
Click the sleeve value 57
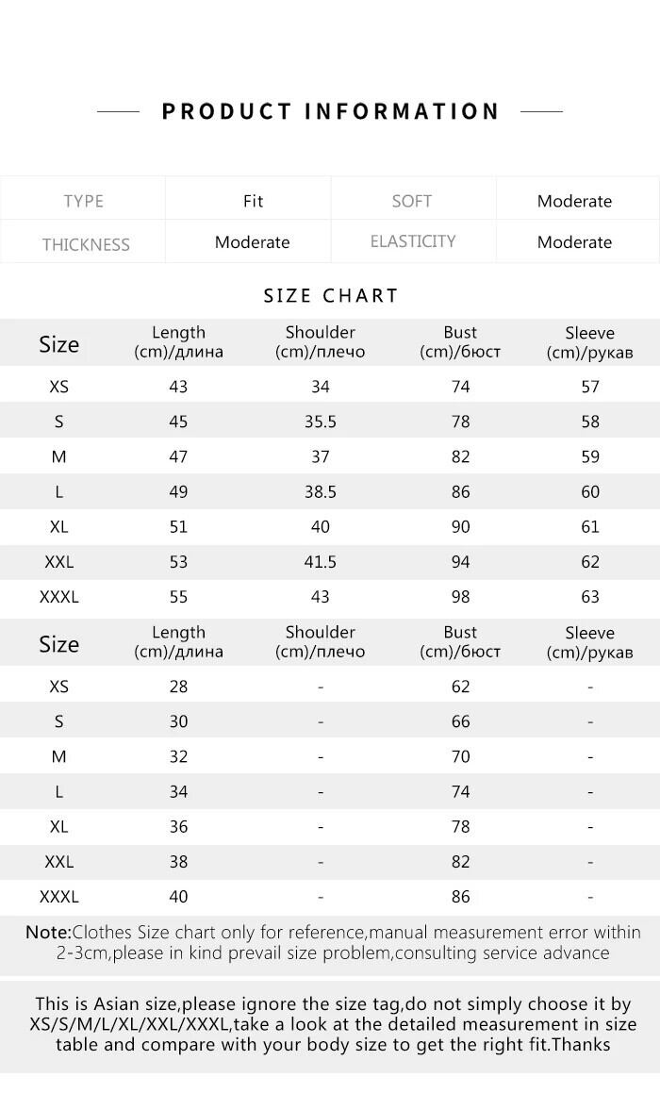coord(590,387)
